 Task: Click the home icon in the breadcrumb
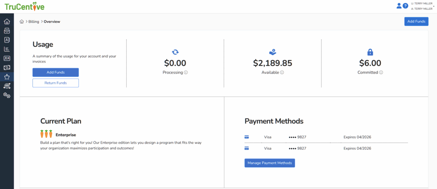click(22, 22)
